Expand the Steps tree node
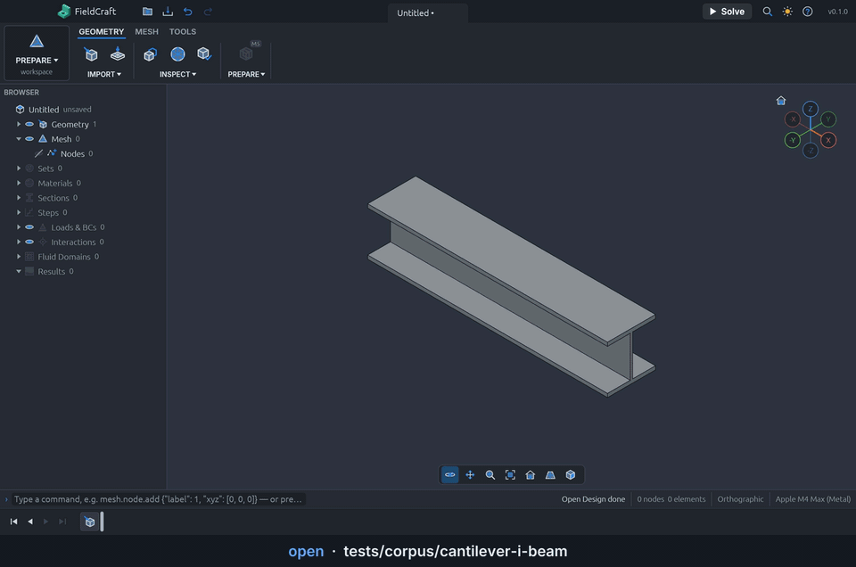The height and width of the screenshot is (567, 856). point(19,212)
